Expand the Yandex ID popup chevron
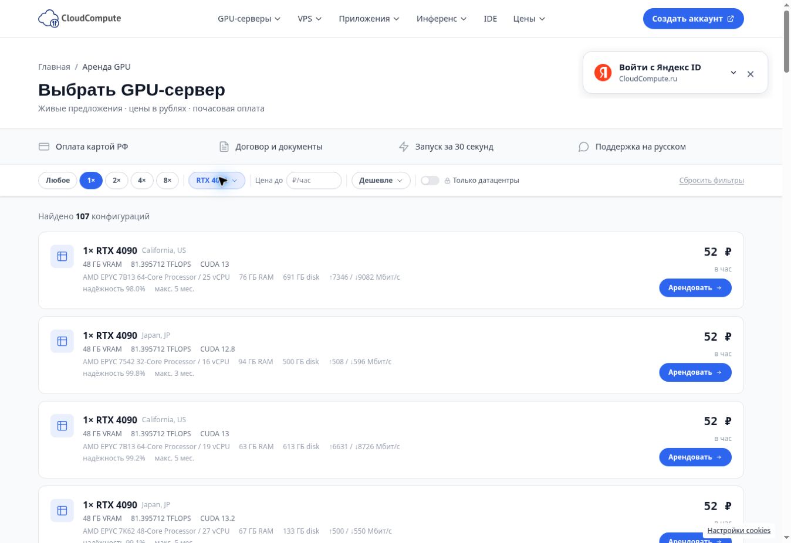This screenshot has height=543, width=791. tap(733, 73)
